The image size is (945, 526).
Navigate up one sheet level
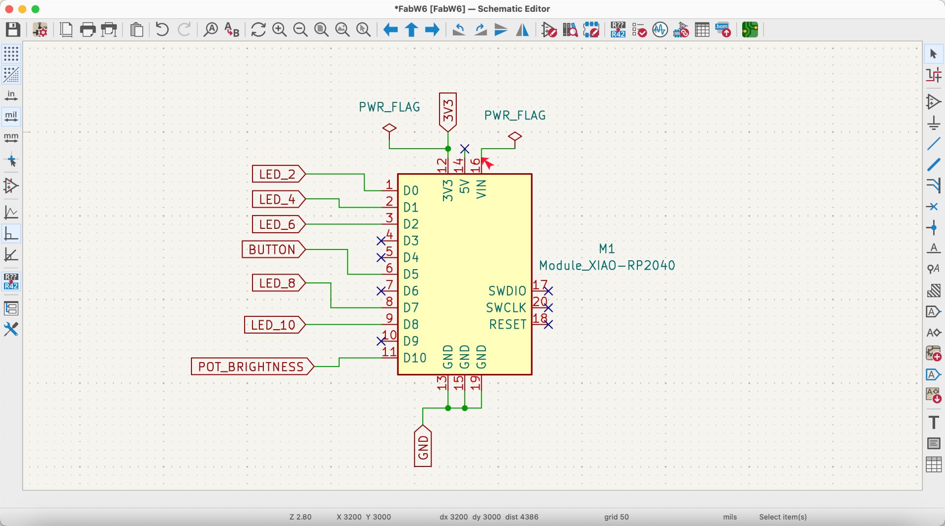tap(411, 30)
